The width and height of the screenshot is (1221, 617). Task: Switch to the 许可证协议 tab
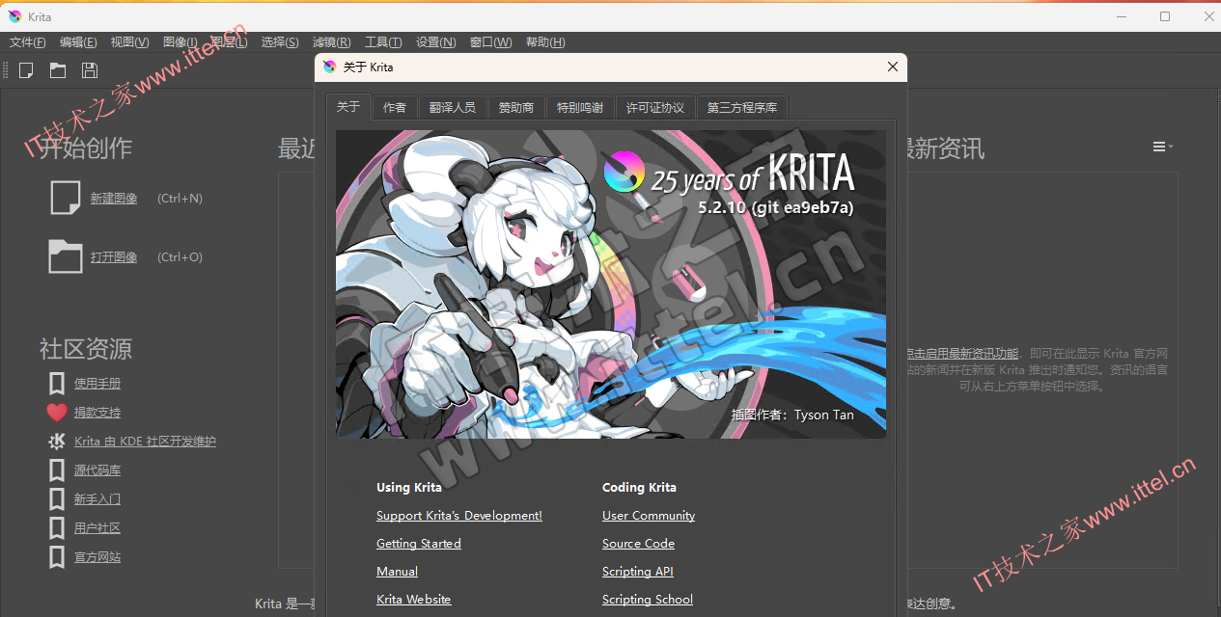655,108
